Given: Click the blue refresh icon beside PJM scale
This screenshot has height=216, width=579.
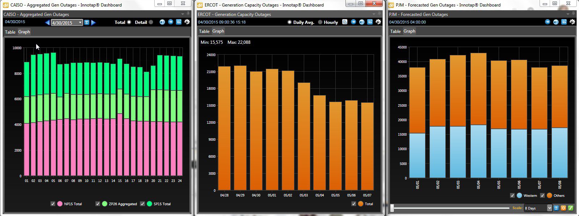Looking at the screenshot, I should [556, 208].
